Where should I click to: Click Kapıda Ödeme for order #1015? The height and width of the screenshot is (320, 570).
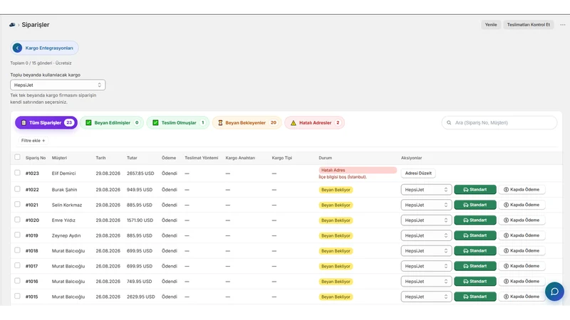coord(522,297)
